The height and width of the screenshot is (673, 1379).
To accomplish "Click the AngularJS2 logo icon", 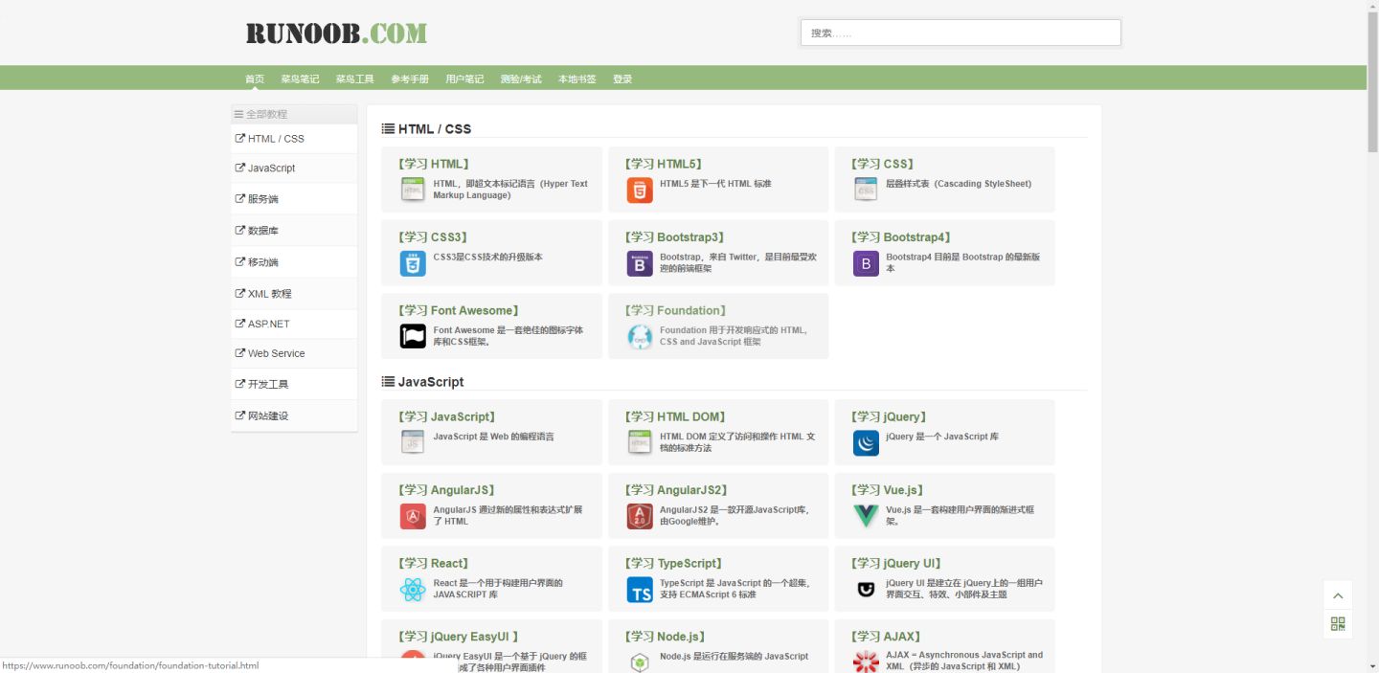I will click(x=640, y=516).
